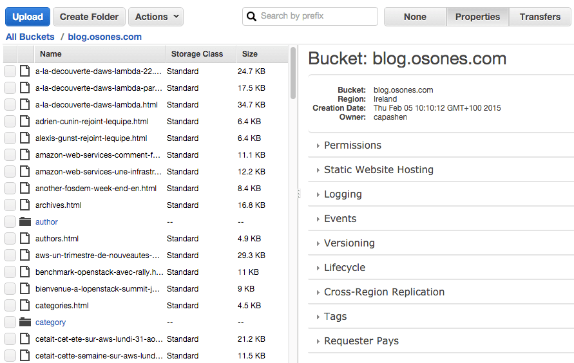Click the file icon for categories.html
Viewport: 574px width, 363px height.
25,306
